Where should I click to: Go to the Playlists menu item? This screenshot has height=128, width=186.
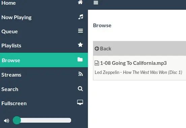pos(44,46)
